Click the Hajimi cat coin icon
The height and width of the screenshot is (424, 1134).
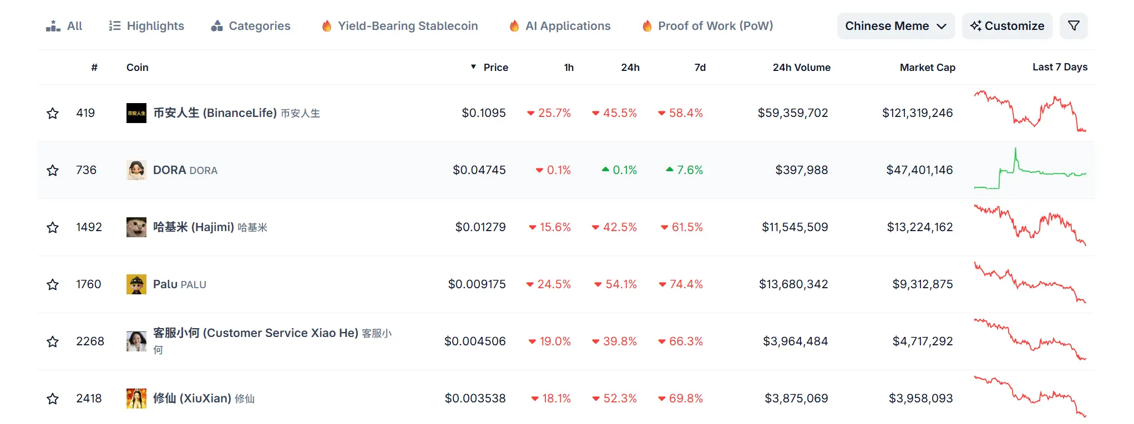click(136, 227)
